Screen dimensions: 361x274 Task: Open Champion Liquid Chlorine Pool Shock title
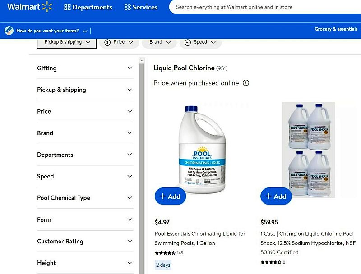click(308, 243)
